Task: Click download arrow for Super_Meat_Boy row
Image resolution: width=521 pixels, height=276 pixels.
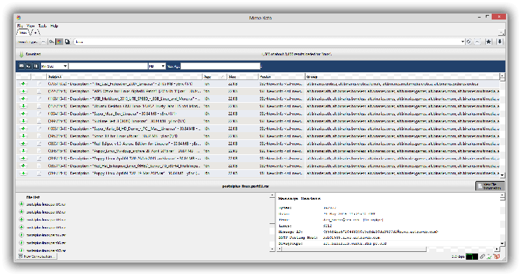Action: click(x=23, y=113)
